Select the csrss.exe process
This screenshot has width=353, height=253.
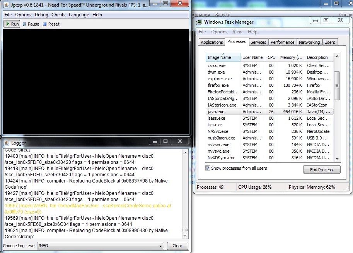(x=269, y=65)
